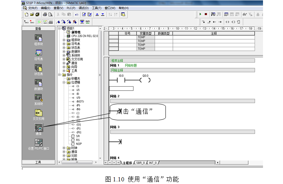Click the Line Right arrow icon

point(220,22)
